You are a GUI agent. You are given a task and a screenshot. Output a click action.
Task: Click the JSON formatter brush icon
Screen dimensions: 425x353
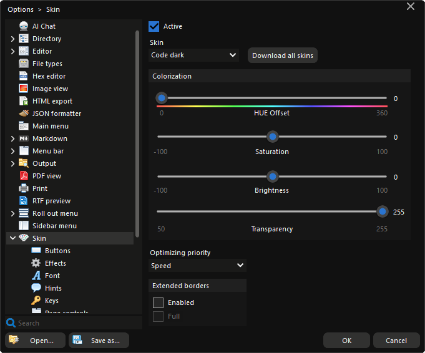24,114
